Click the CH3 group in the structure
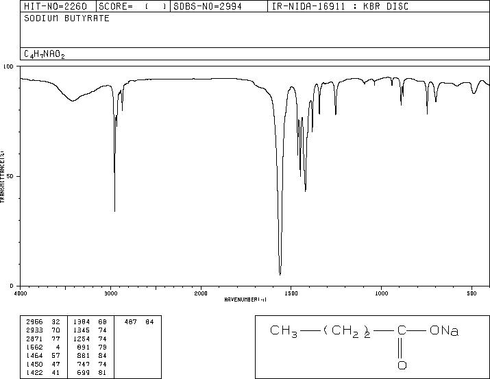This screenshot has width=490, height=379. 284,332
